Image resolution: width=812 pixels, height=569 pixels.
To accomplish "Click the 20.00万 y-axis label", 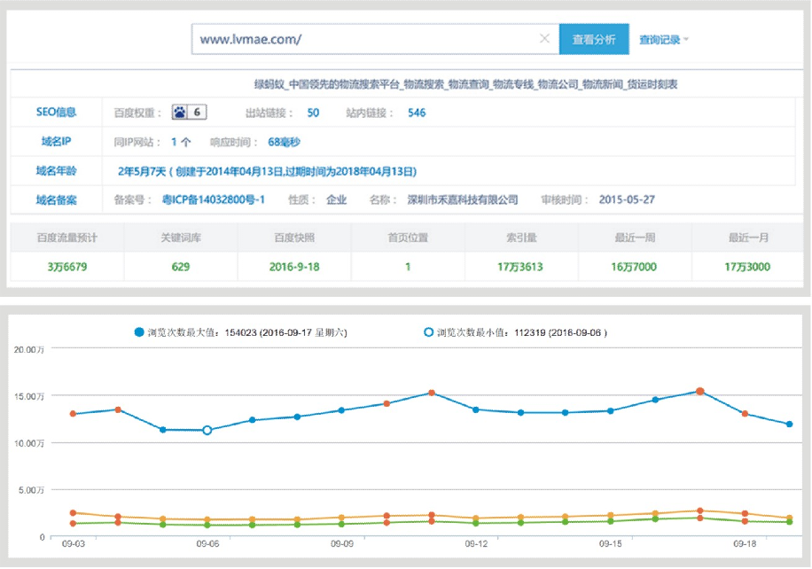I will 29,350.
